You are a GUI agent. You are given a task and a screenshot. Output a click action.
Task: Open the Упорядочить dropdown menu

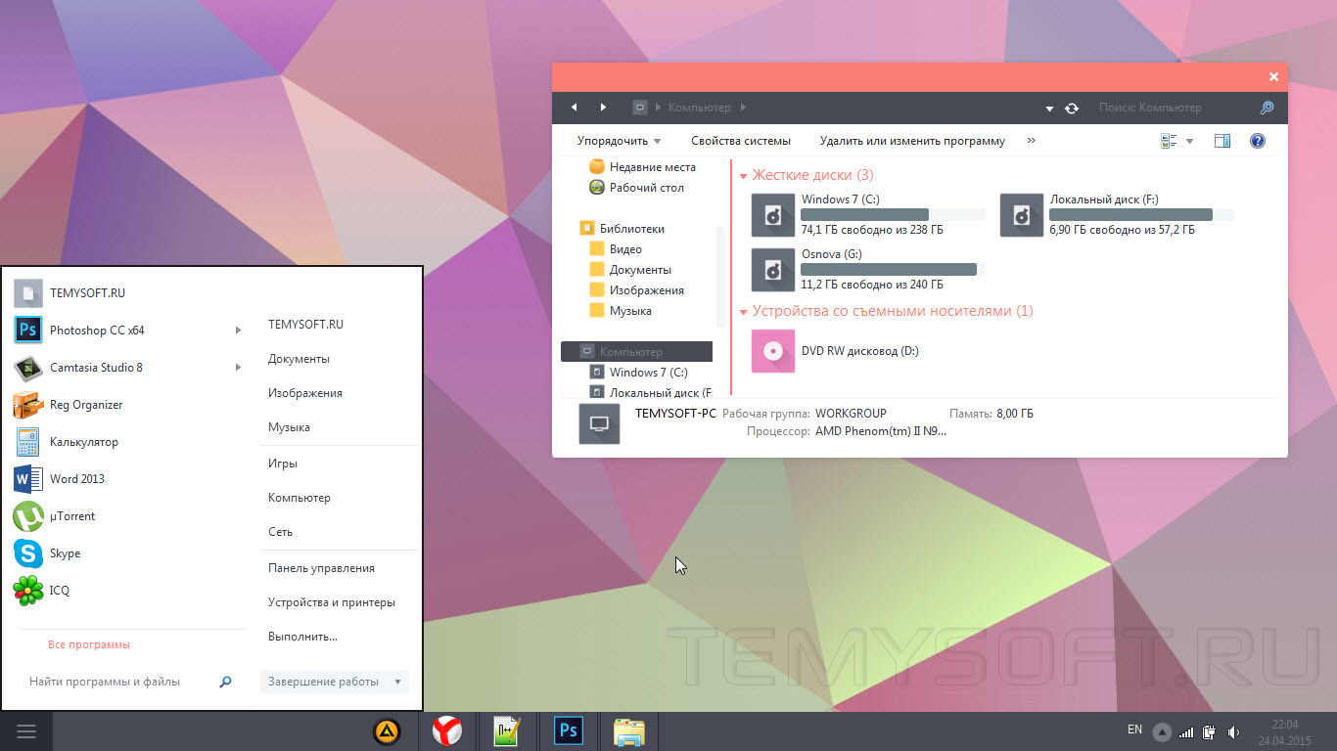point(620,141)
